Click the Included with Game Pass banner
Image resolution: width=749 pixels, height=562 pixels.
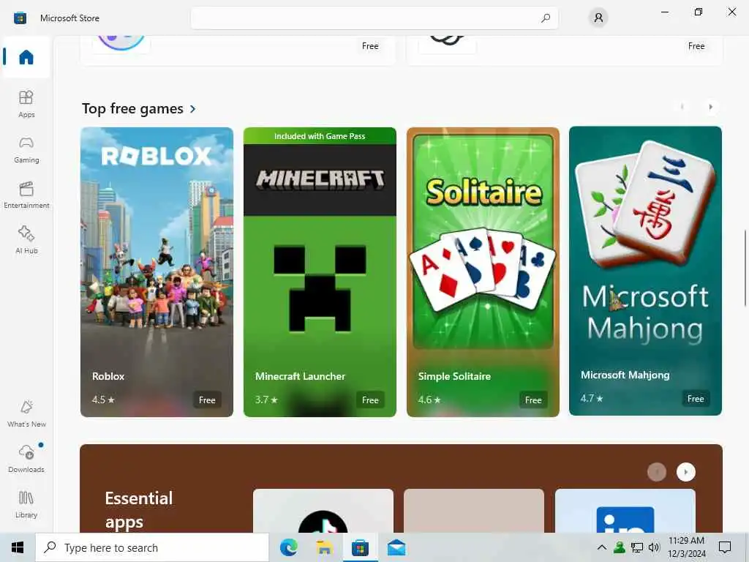tap(320, 136)
